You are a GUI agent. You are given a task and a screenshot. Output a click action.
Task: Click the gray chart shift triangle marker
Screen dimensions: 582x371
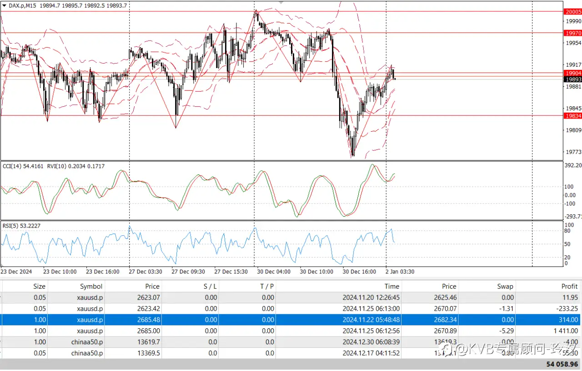pyautogui.click(x=281, y=2)
